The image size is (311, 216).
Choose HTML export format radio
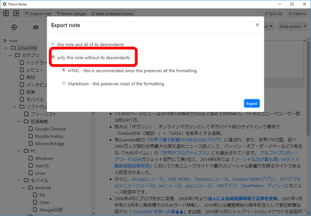point(64,70)
